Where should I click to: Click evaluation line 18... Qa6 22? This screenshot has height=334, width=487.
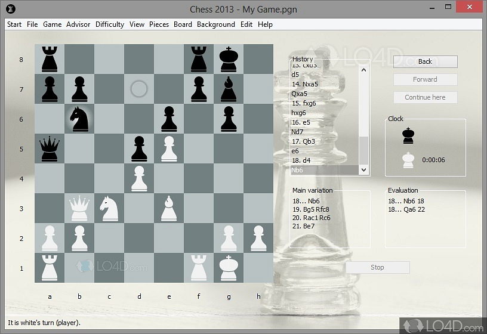(x=406, y=209)
